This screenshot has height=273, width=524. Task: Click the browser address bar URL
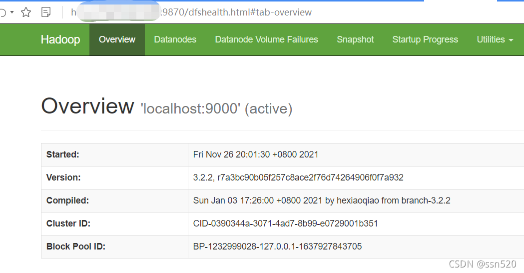click(191, 12)
